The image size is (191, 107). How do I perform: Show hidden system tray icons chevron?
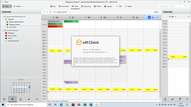coord(157,105)
